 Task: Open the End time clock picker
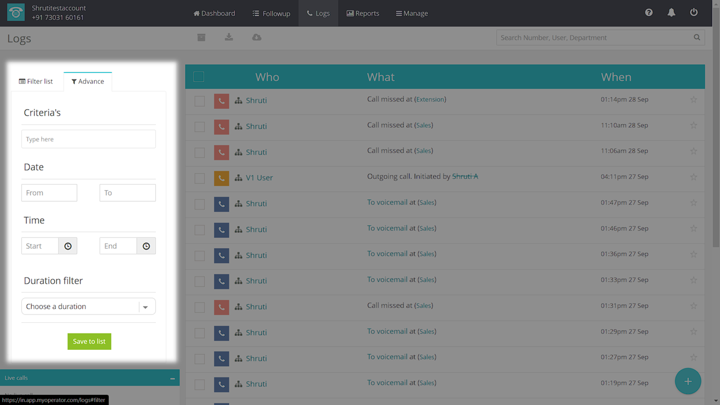pos(146,246)
